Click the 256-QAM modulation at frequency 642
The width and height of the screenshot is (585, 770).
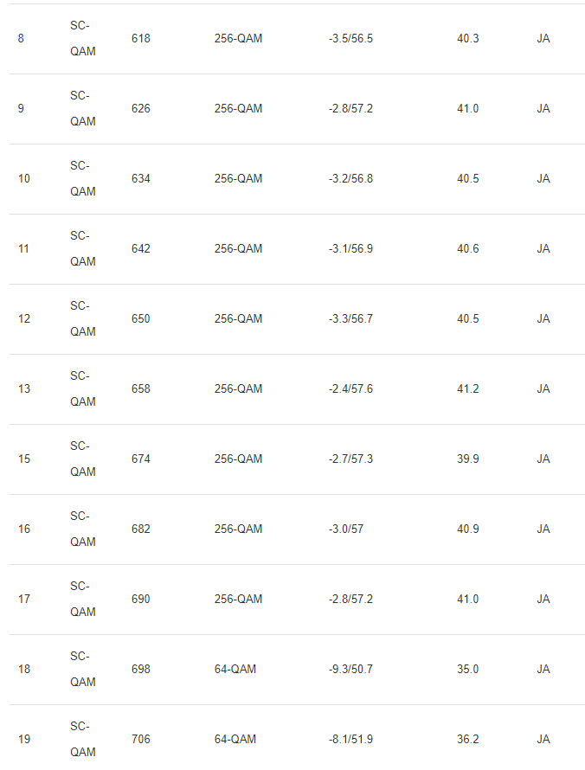[238, 249]
